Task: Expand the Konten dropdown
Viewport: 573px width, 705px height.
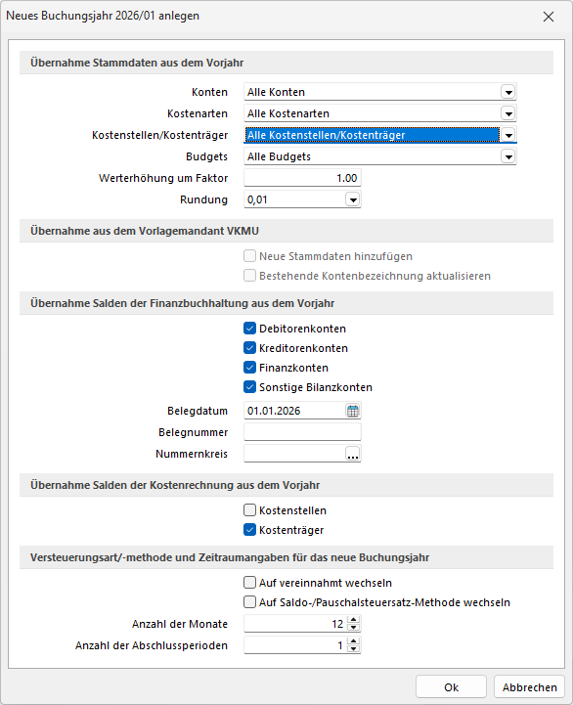Action: pyautogui.click(x=508, y=92)
